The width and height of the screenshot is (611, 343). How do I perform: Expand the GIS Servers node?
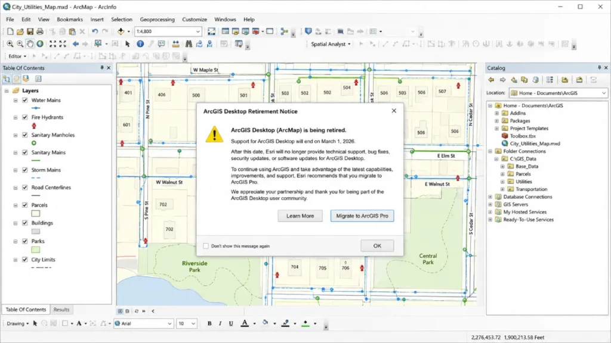point(490,205)
